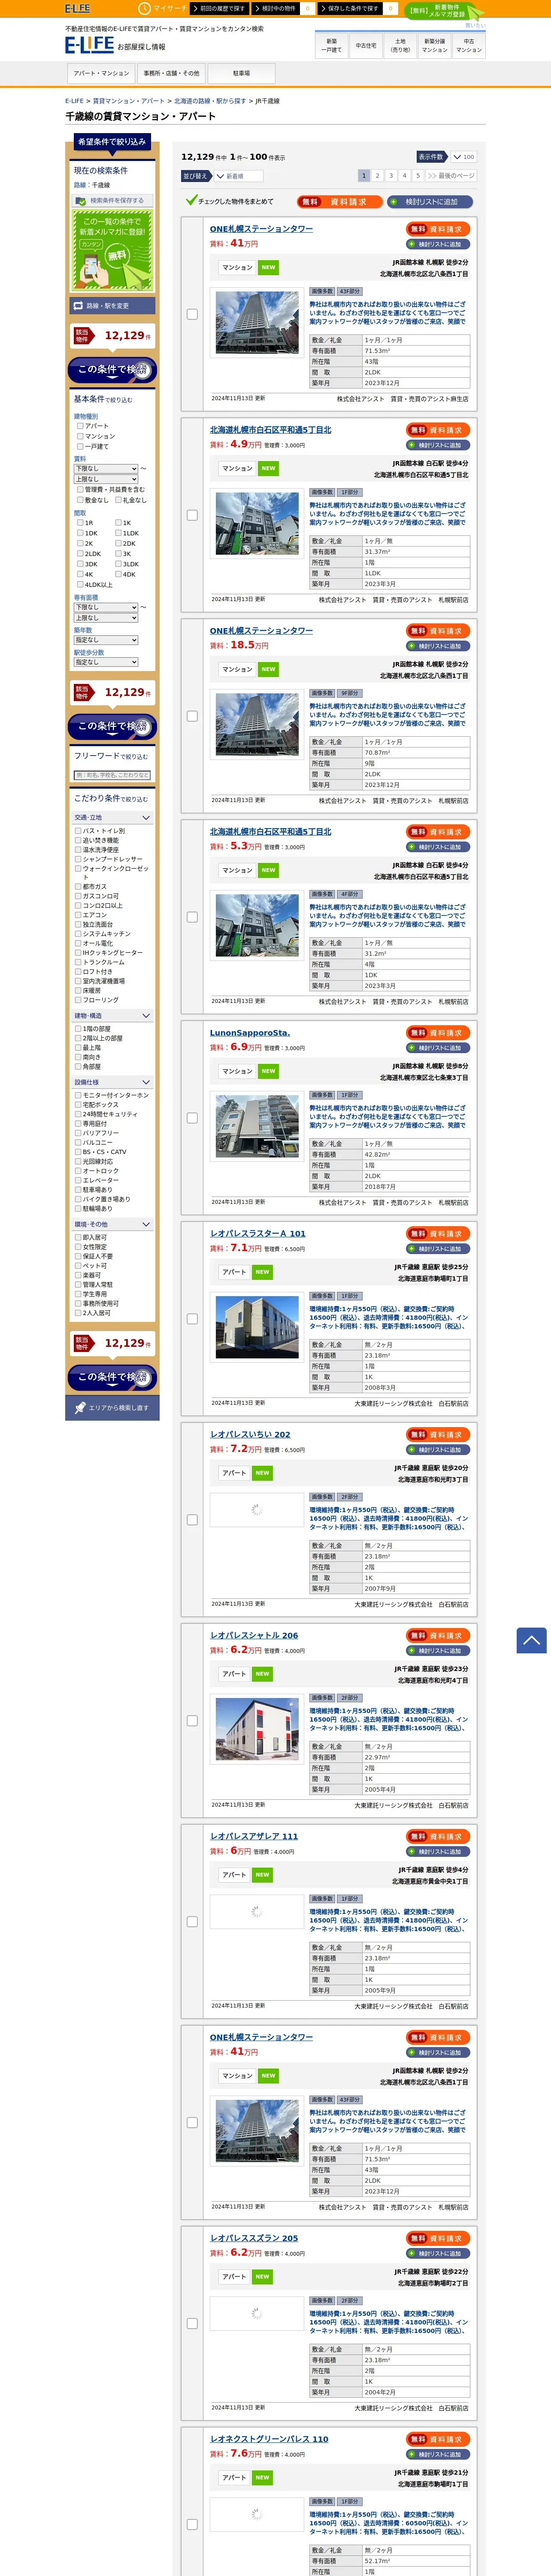Add レオパレスアザレア 111 to consideration list
The height and width of the screenshot is (2576, 551).
(x=438, y=1852)
